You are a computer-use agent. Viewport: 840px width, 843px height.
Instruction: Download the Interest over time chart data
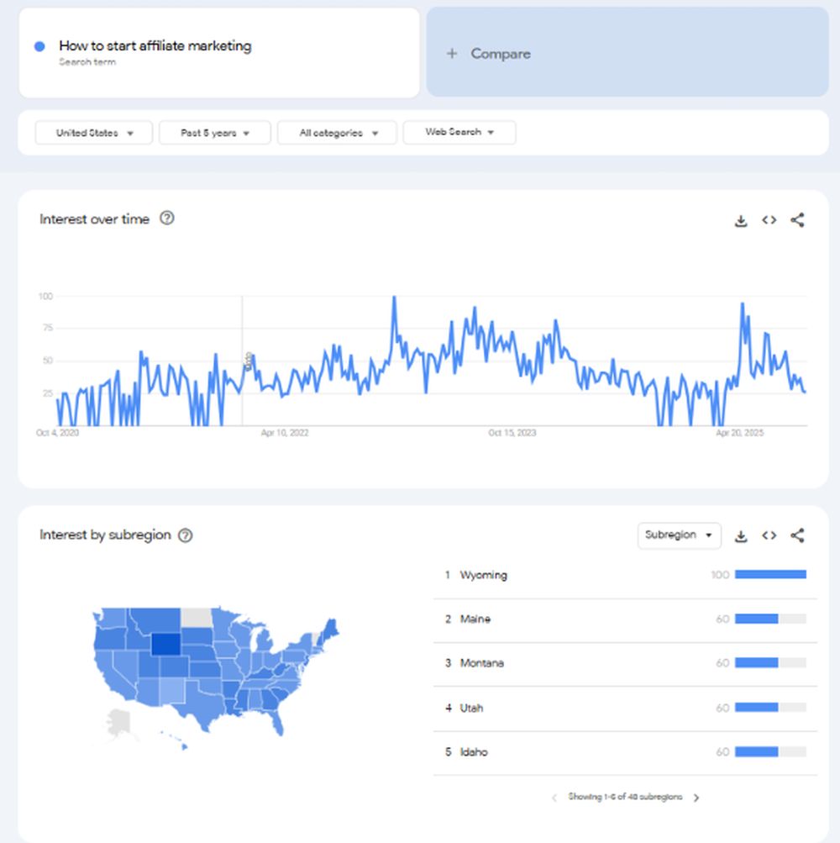point(740,220)
